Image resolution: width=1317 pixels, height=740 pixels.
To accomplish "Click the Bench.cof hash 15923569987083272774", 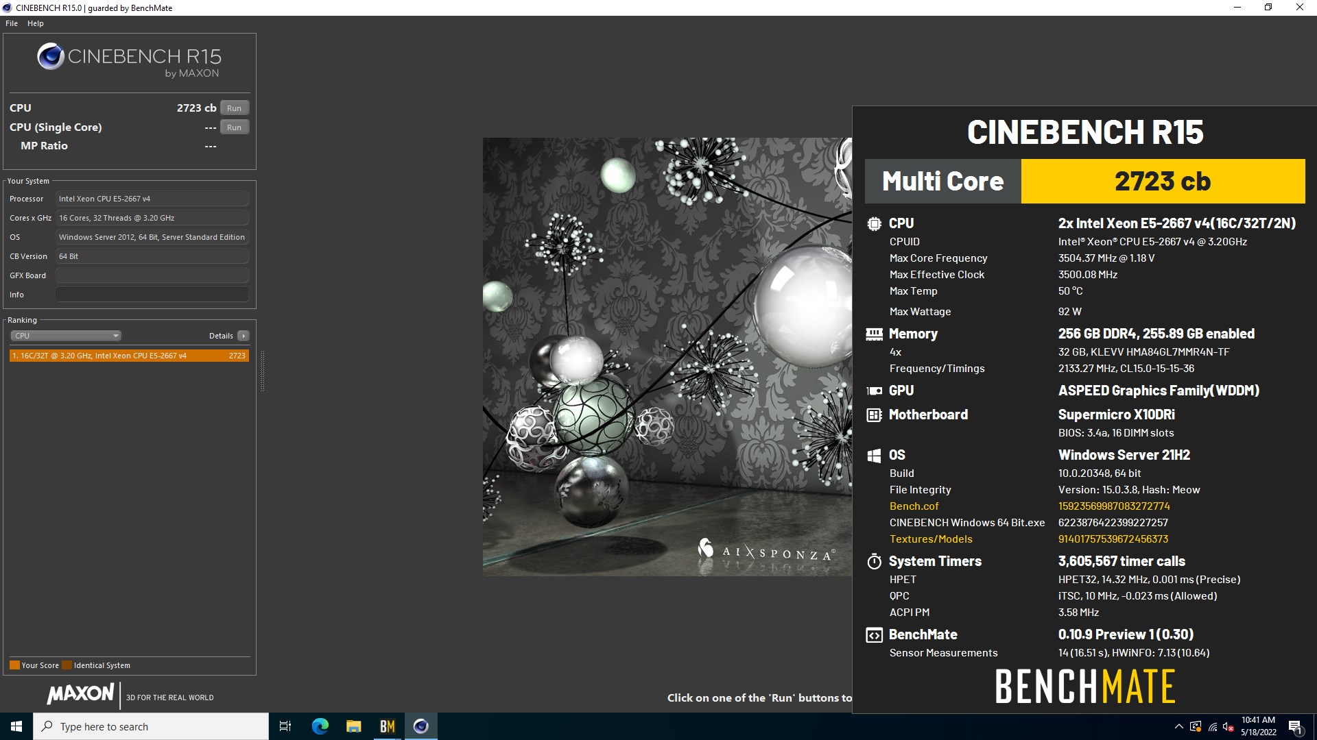I will [x=1114, y=506].
